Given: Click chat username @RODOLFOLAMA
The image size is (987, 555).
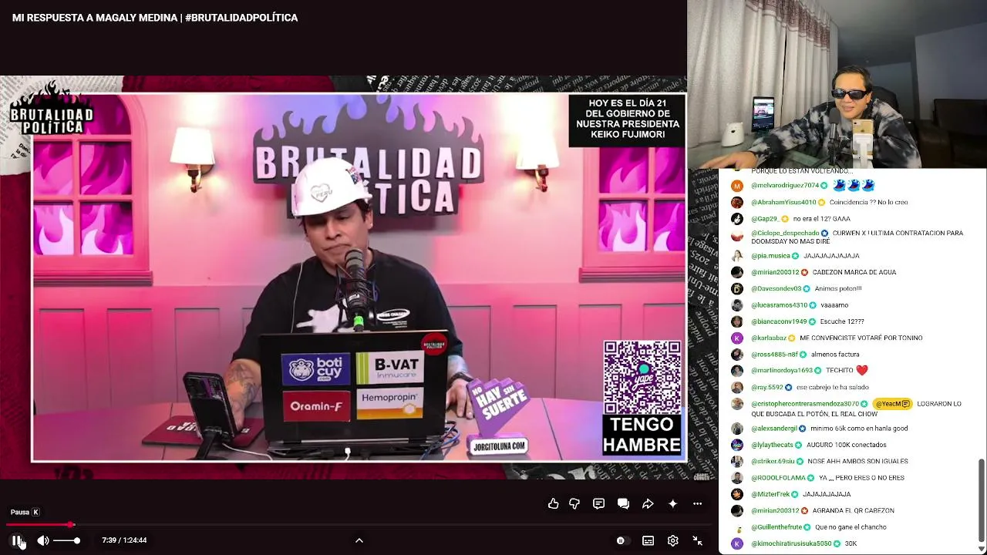Looking at the screenshot, I should tap(778, 478).
